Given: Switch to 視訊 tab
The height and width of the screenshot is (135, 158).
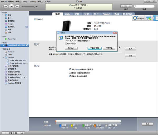Looking at the screenshot, I should pyautogui.click(x=117, y=14).
